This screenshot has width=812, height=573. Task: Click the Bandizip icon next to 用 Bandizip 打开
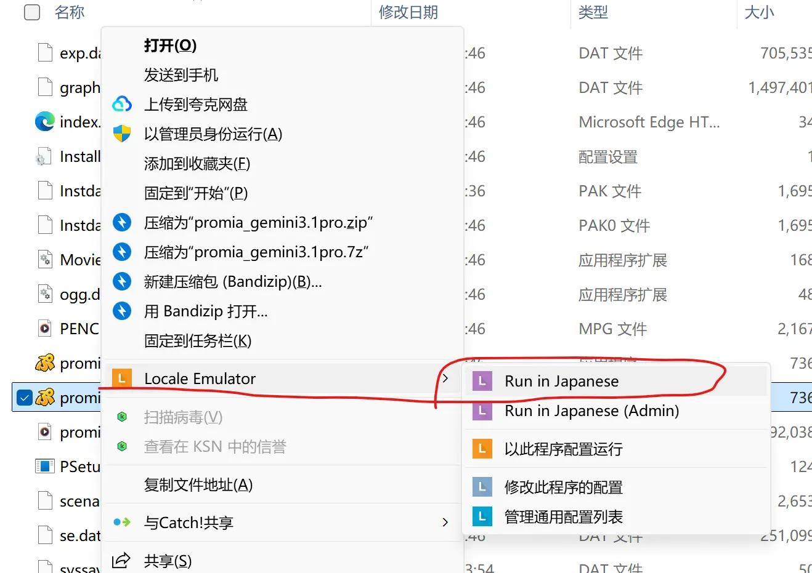122,311
